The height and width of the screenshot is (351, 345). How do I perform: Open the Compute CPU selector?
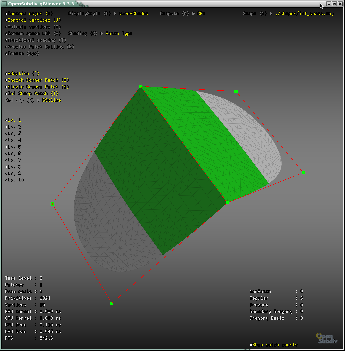[201, 13]
